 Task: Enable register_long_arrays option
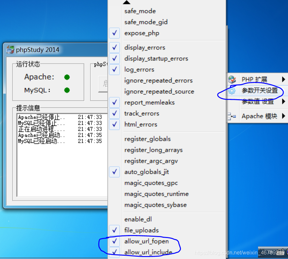(167, 150)
